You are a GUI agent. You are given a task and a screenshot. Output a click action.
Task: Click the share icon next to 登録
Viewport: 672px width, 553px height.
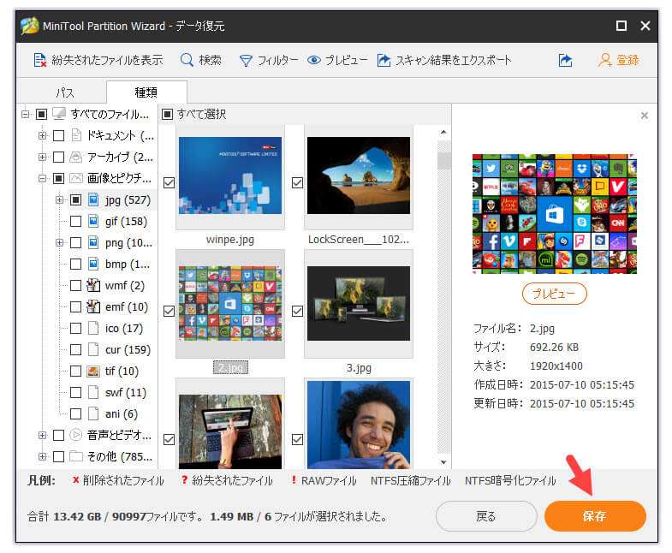pyautogui.click(x=565, y=60)
